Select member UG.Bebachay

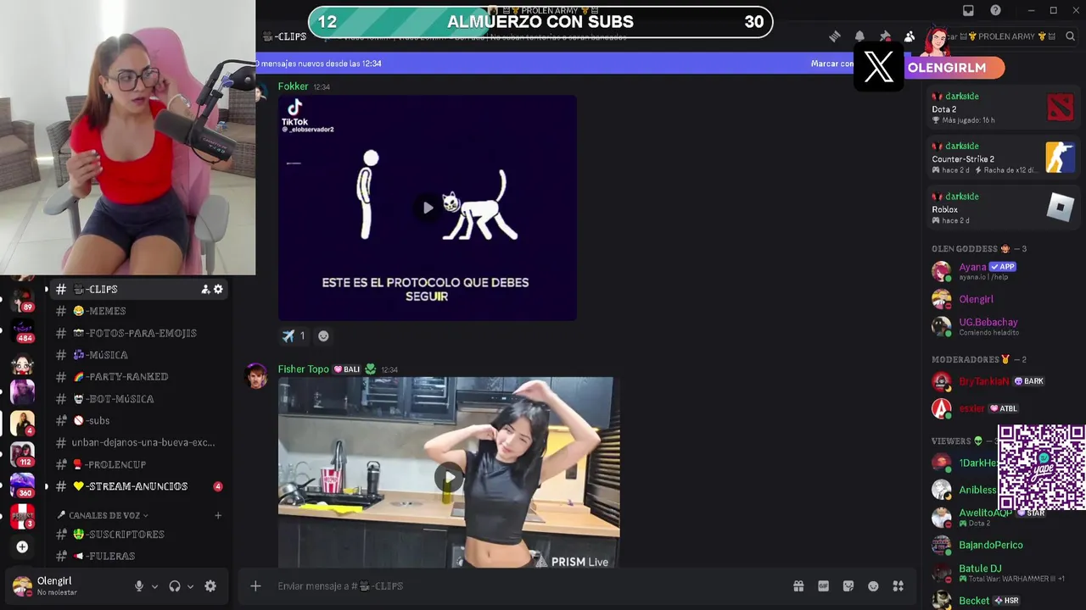(1003, 326)
